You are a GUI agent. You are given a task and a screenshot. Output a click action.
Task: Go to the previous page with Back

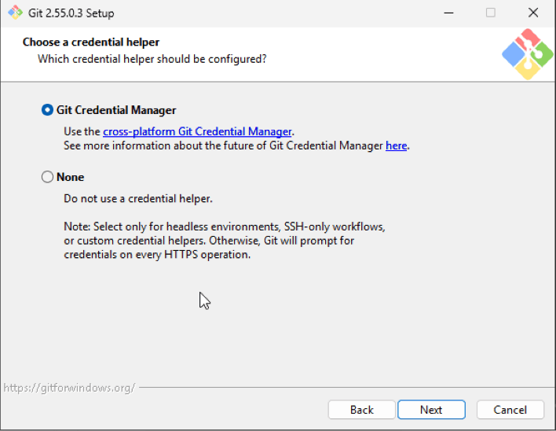(x=362, y=410)
